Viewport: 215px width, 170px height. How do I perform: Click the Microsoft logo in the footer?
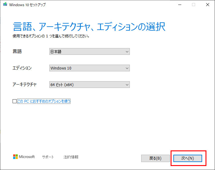coord(24,157)
